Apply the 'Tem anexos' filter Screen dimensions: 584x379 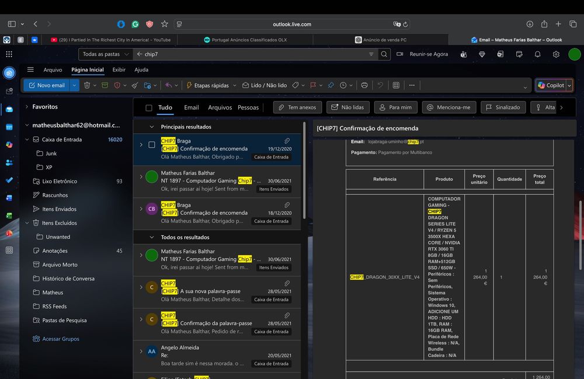297,107
